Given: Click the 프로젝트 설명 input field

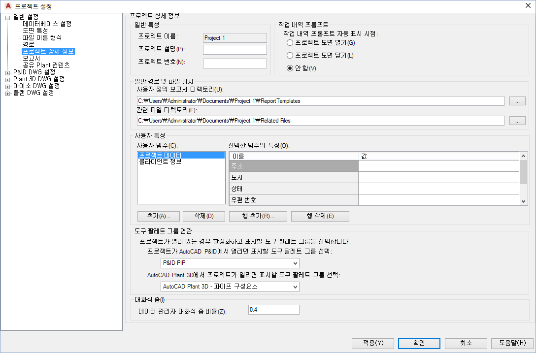Looking at the screenshot, I should (235, 50).
